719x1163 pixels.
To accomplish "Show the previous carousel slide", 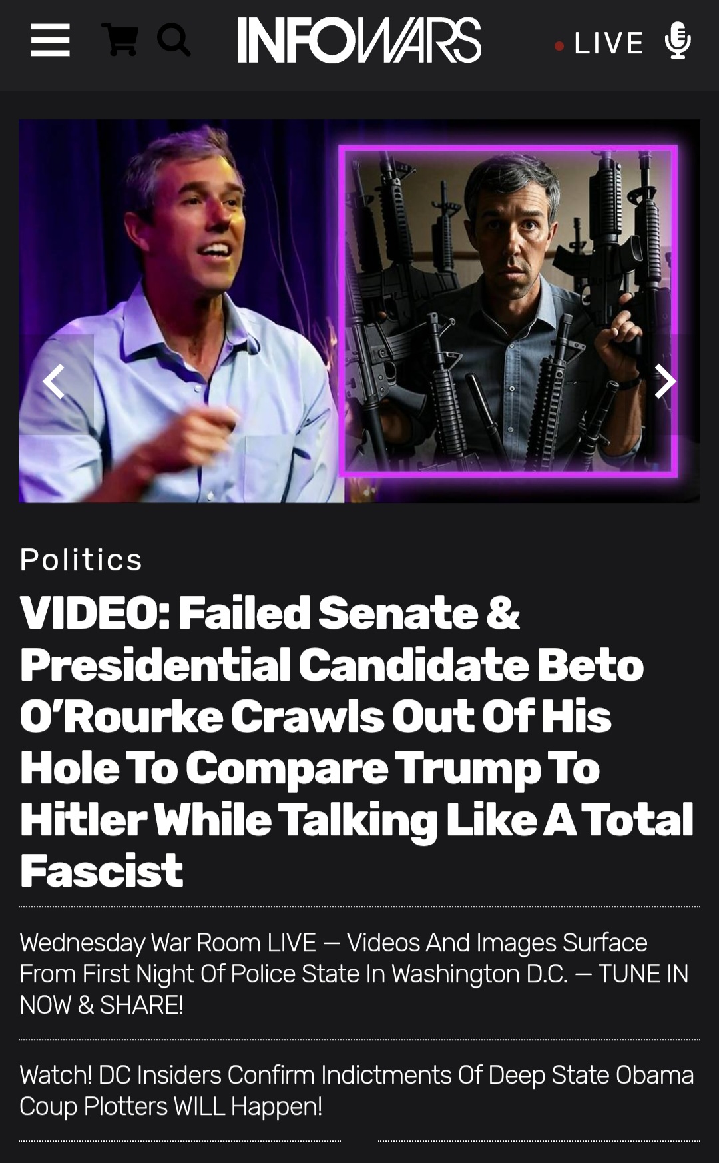I will (x=54, y=382).
